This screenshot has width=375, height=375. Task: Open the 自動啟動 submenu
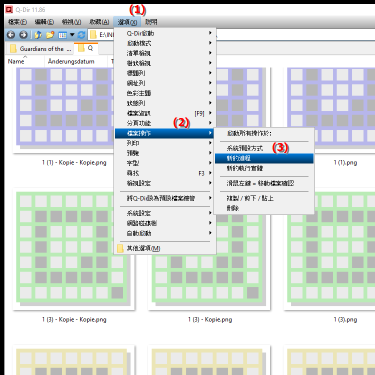click(x=165, y=233)
